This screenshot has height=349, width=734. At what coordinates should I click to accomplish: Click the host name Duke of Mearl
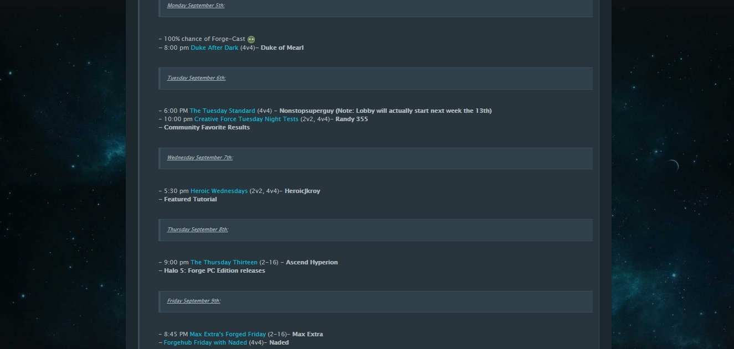pyautogui.click(x=282, y=48)
